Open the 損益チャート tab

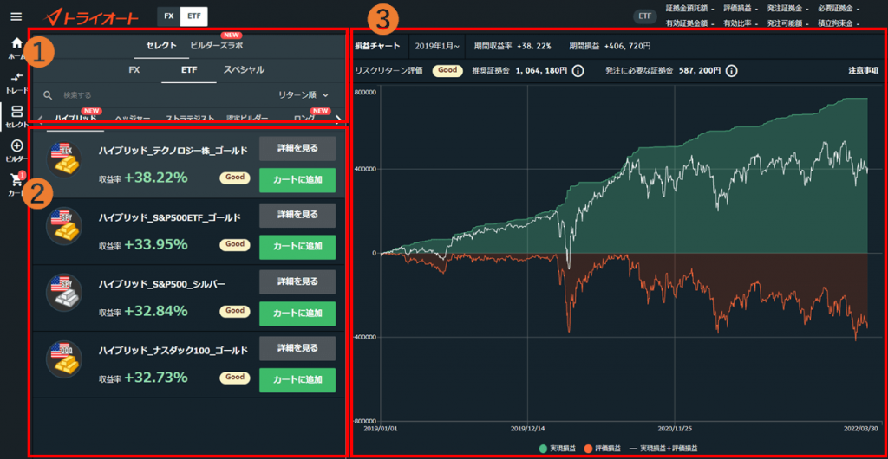tap(377, 46)
